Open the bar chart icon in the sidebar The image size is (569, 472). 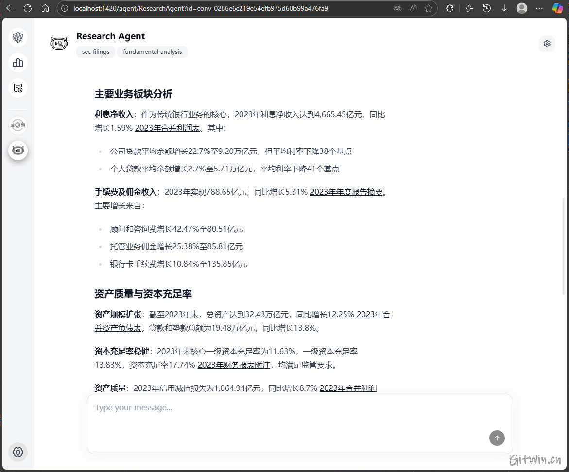tap(18, 63)
